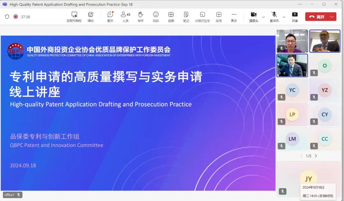
Task: Expand camera options arrow
Action: 263,17
